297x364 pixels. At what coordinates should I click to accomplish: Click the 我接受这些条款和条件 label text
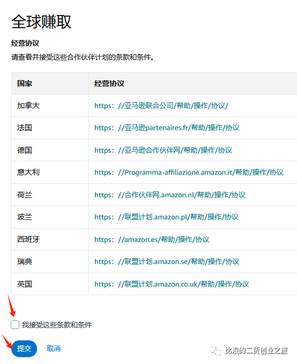(57, 325)
